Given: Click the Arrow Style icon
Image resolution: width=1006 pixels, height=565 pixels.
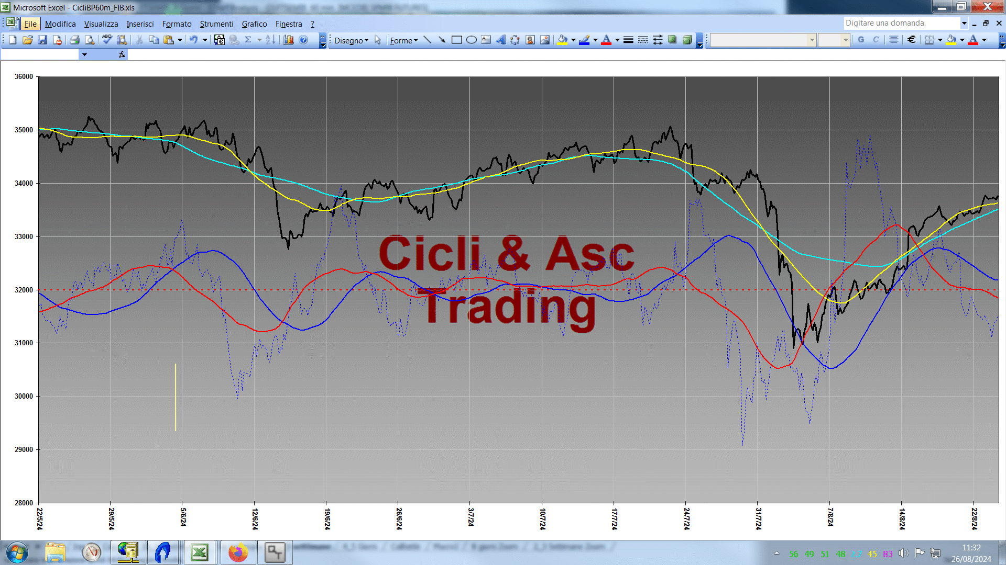Looking at the screenshot, I should pos(658,40).
